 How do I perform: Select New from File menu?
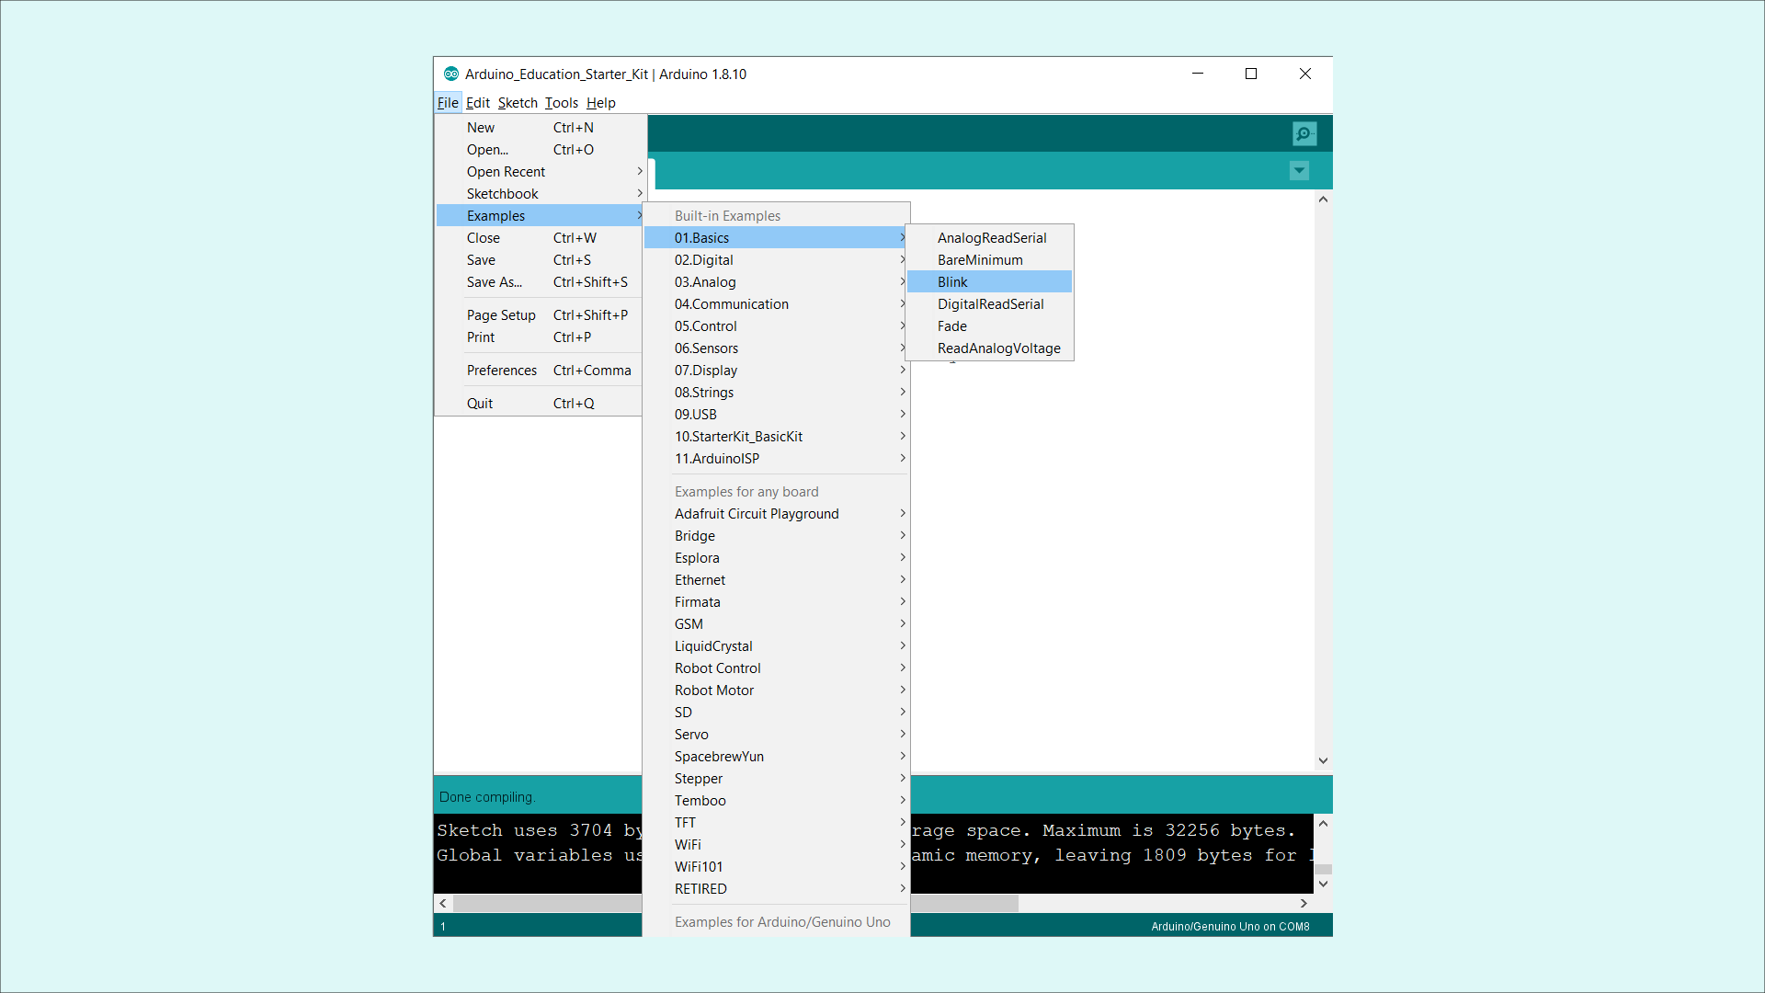pyautogui.click(x=540, y=128)
